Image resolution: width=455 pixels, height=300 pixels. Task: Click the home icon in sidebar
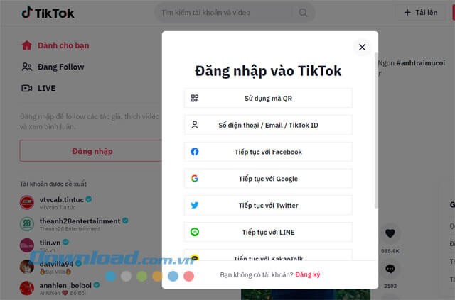27,45
